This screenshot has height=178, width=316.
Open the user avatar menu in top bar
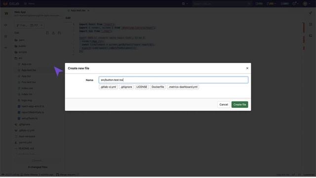point(307,3)
